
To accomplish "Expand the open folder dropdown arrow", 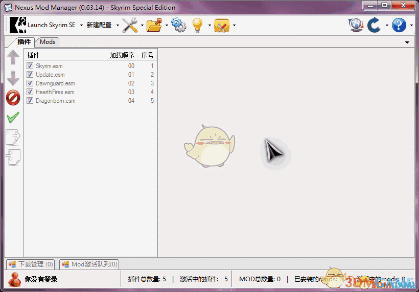I will coord(167,26).
